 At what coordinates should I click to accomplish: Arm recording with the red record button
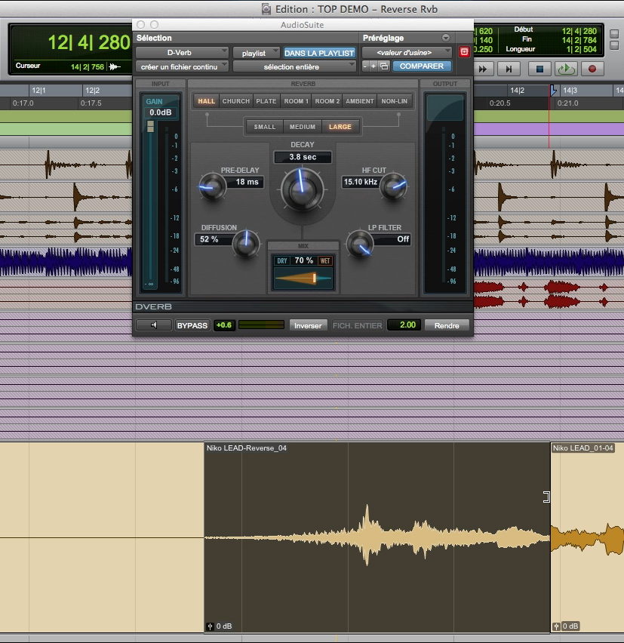point(592,69)
